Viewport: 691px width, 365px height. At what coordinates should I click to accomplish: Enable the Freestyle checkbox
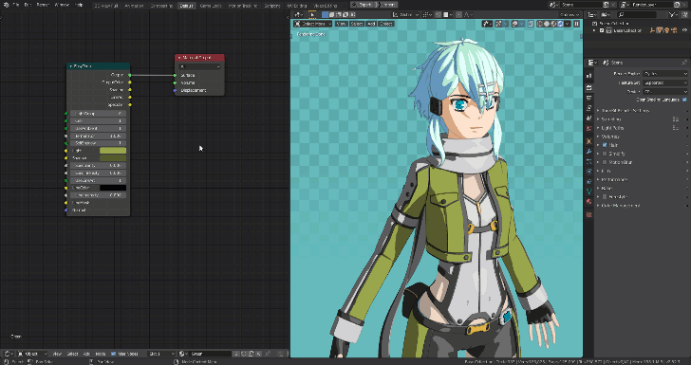[605, 197]
